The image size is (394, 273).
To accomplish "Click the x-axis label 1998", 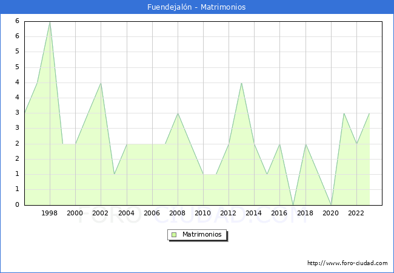I will click(x=50, y=213).
